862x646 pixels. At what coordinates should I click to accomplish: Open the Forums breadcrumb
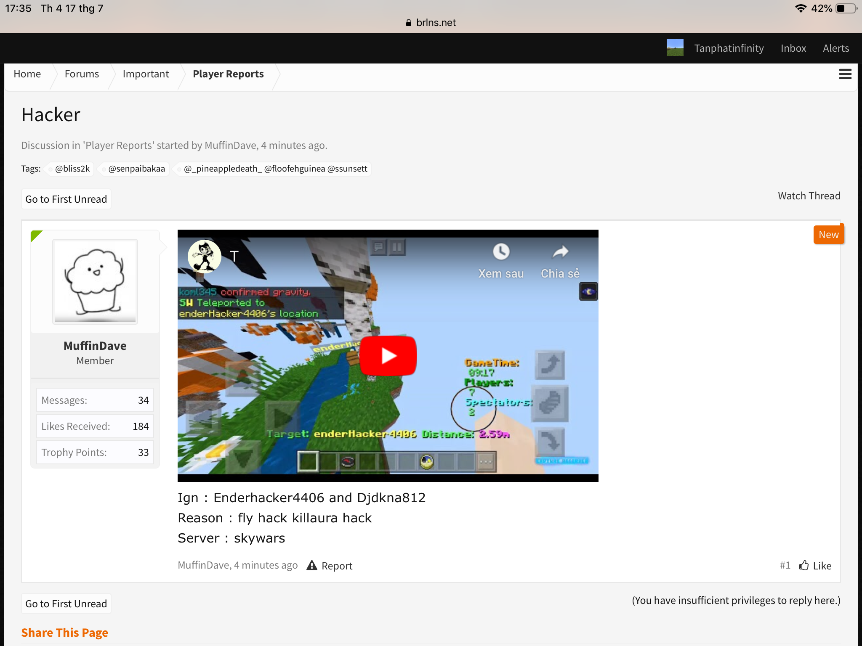(82, 74)
